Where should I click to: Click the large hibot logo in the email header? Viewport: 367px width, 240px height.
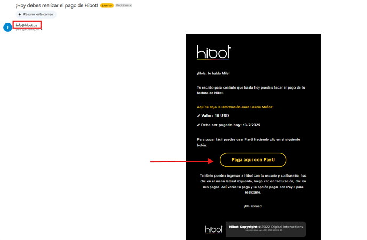tap(214, 52)
